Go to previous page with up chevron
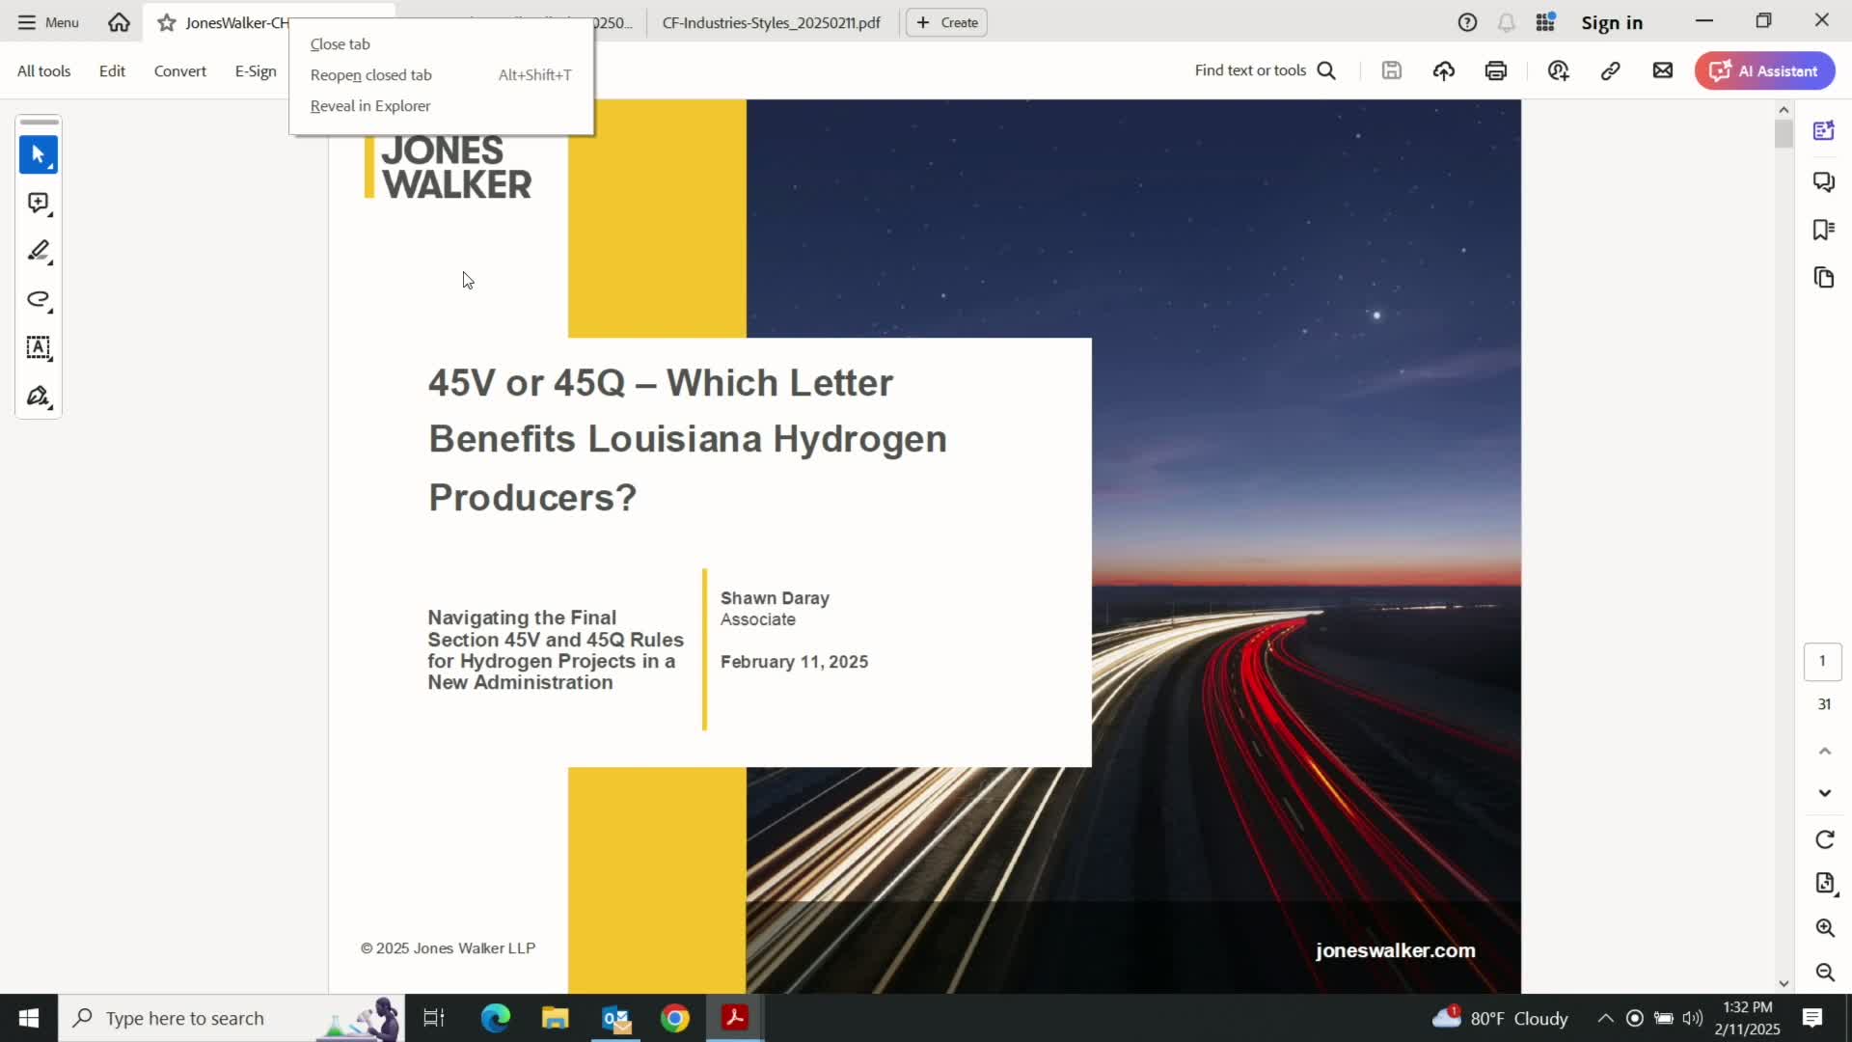 coord(1824,751)
